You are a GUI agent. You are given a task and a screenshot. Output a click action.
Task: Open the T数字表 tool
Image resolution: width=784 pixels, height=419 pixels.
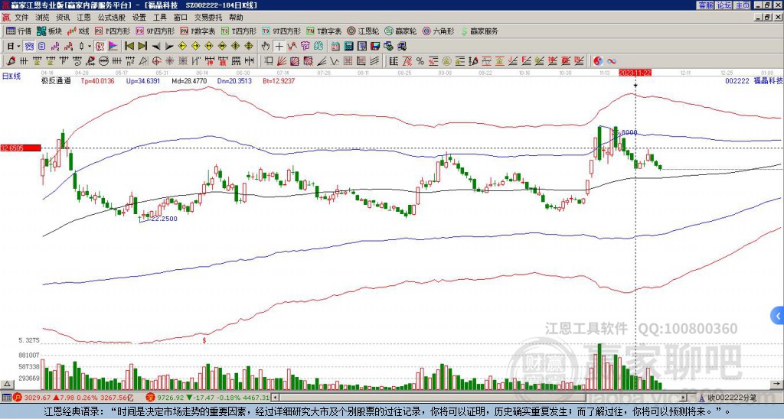tap(324, 31)
